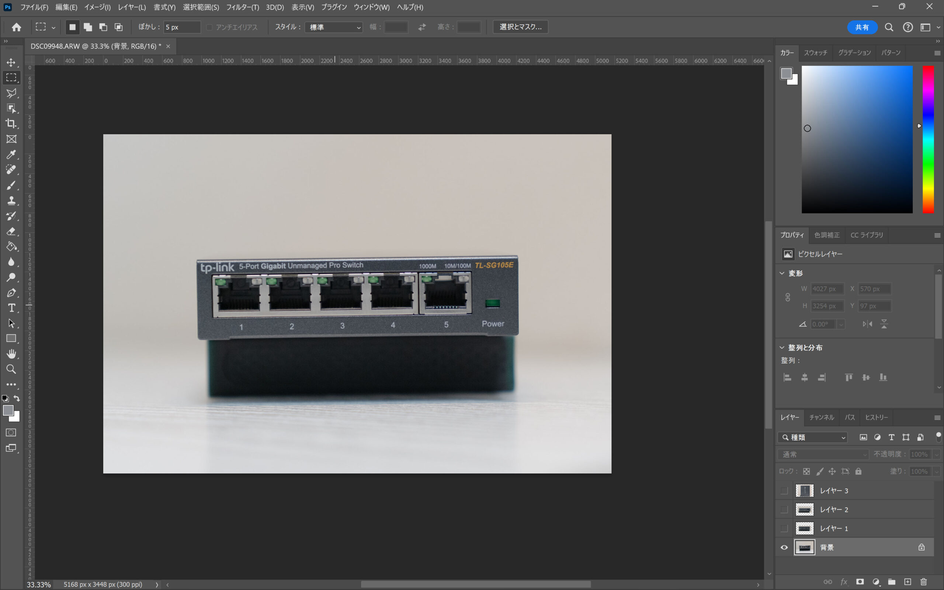This screenshot has width=944, height=590.
Task: Click the blue 共有 button
Action: coord(862,27)
